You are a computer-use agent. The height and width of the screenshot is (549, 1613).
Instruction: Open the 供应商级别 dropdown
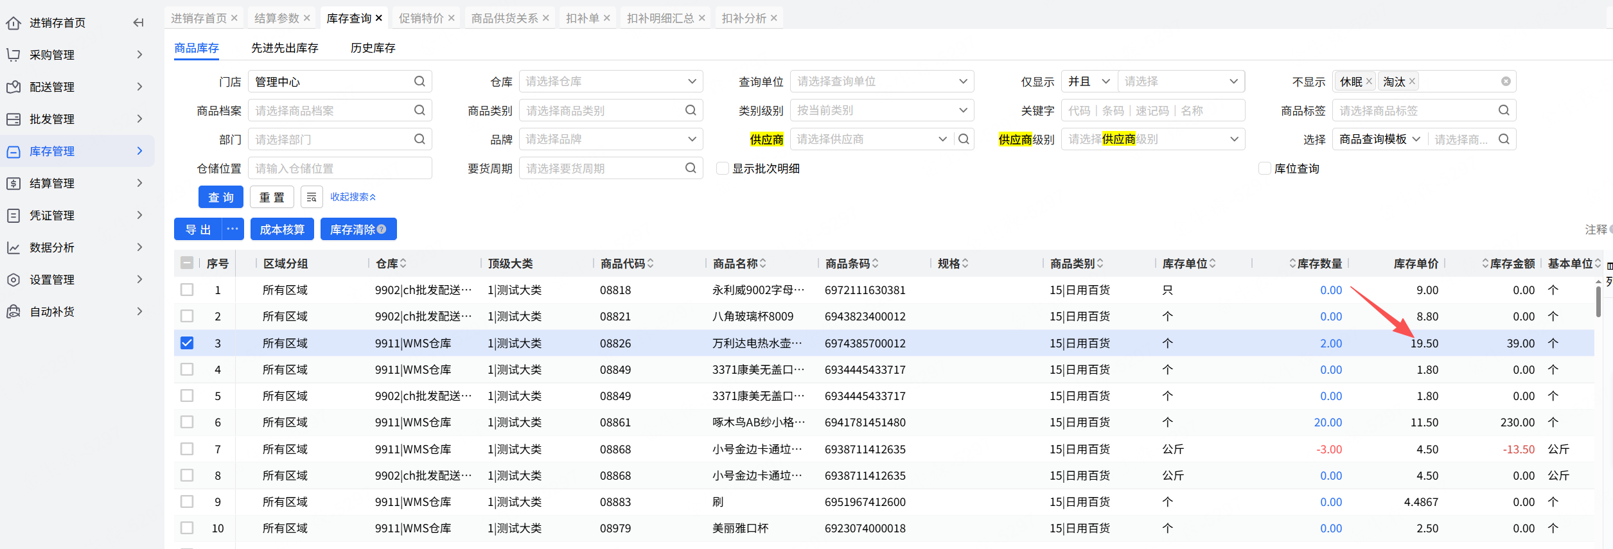(x=1153, y=139)
